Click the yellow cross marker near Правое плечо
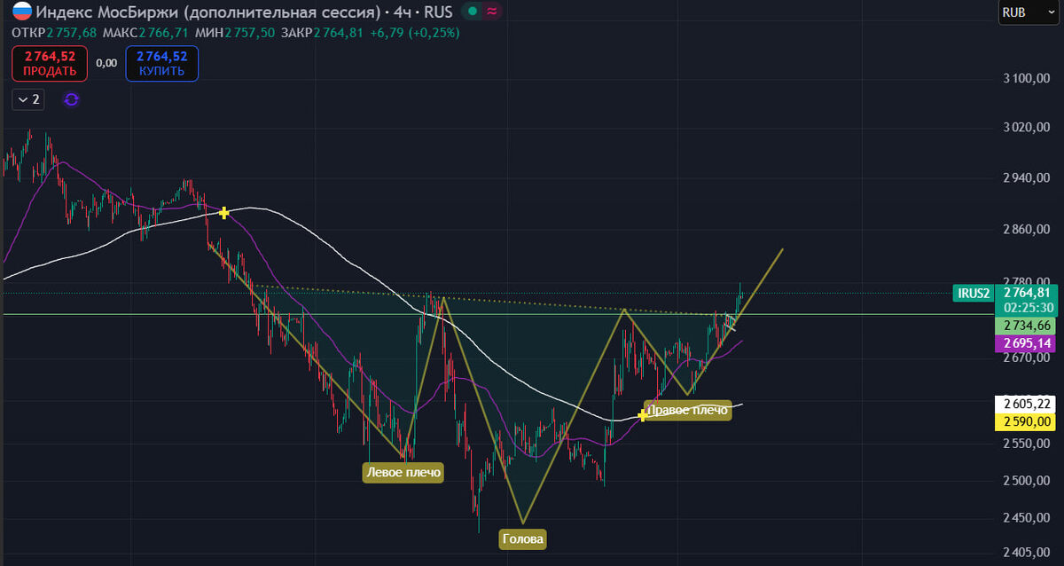The width and height of the screenshot is (1064, 566). tap(643, 415)
